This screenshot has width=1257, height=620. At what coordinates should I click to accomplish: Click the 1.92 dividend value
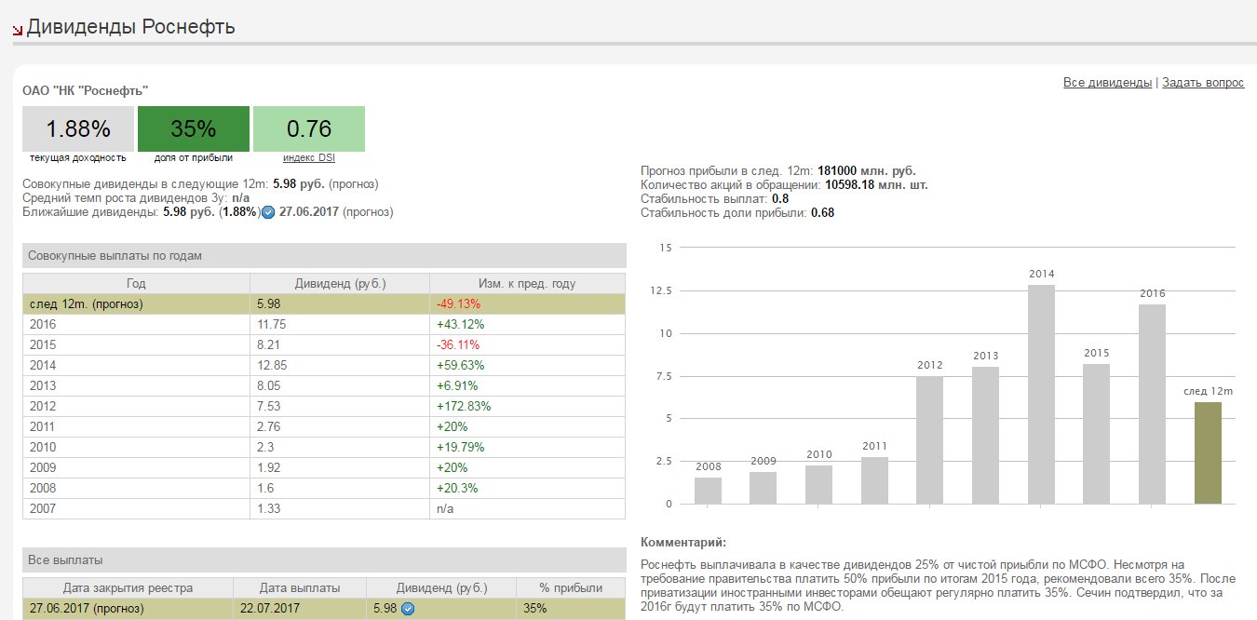[267, 467]
